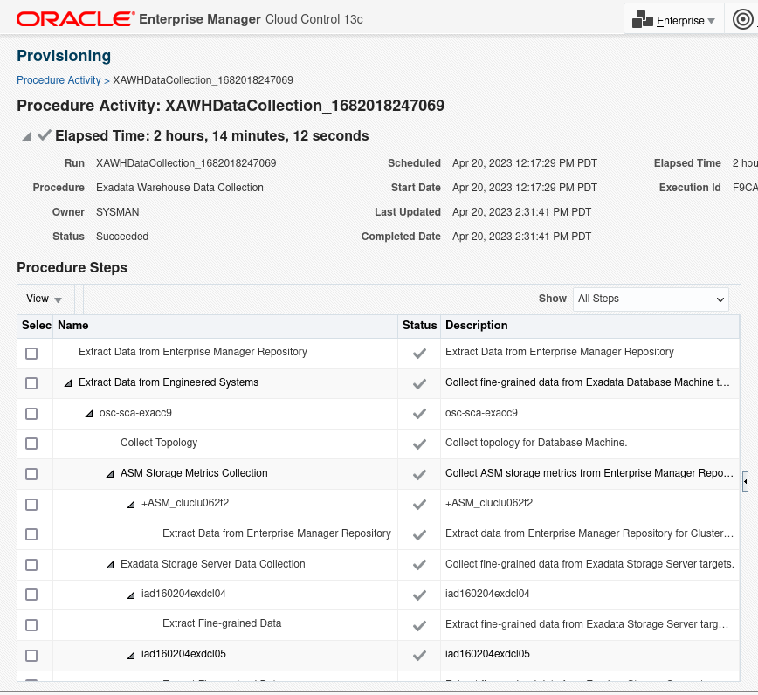Click the Extract Fine-grained Data step name
758x695 pixels.
click(222, 623)
